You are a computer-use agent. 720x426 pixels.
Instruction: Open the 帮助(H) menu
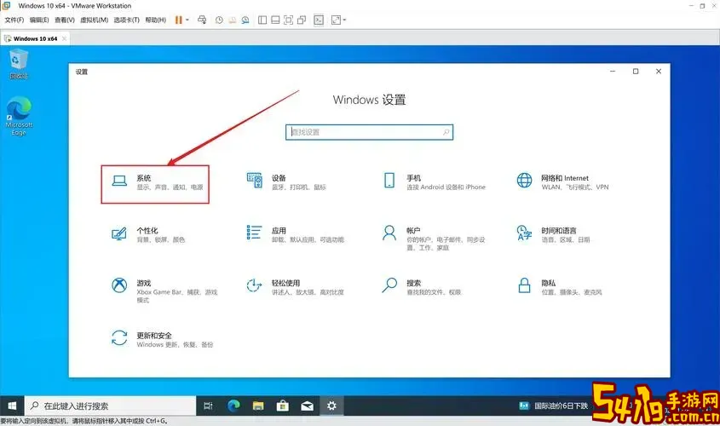tap(155, 20)
